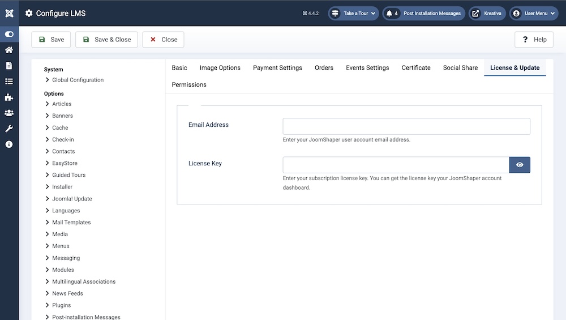Click the Email Address input field
Viewport: 566px width, 320px height.
[x=406, y=126]
